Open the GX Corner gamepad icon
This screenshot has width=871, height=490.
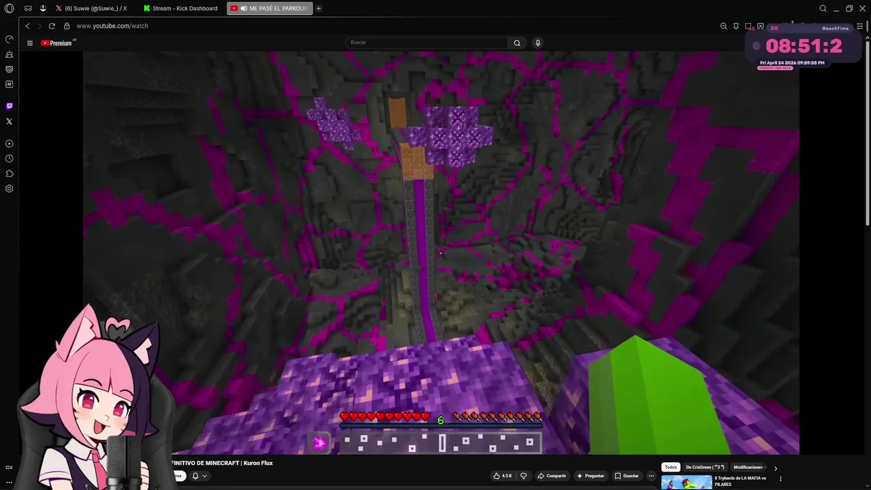coord(28,8)
